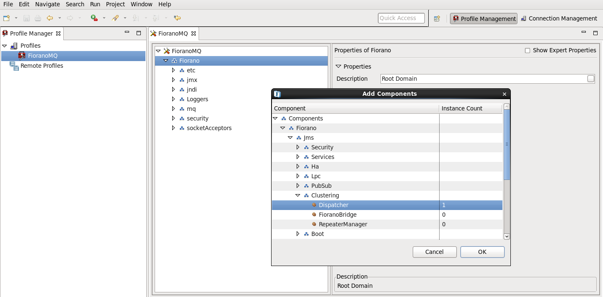Click the Remote Profiles icon
The height and width of the screenshot is (297, 603).
coord(14,66)
